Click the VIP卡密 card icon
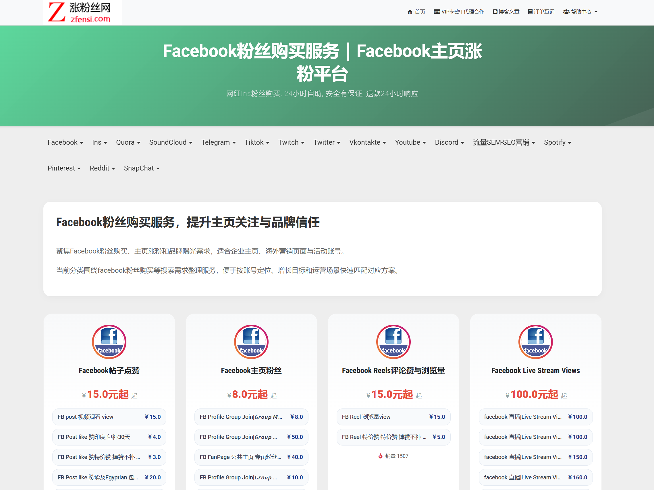 [437, 12]
